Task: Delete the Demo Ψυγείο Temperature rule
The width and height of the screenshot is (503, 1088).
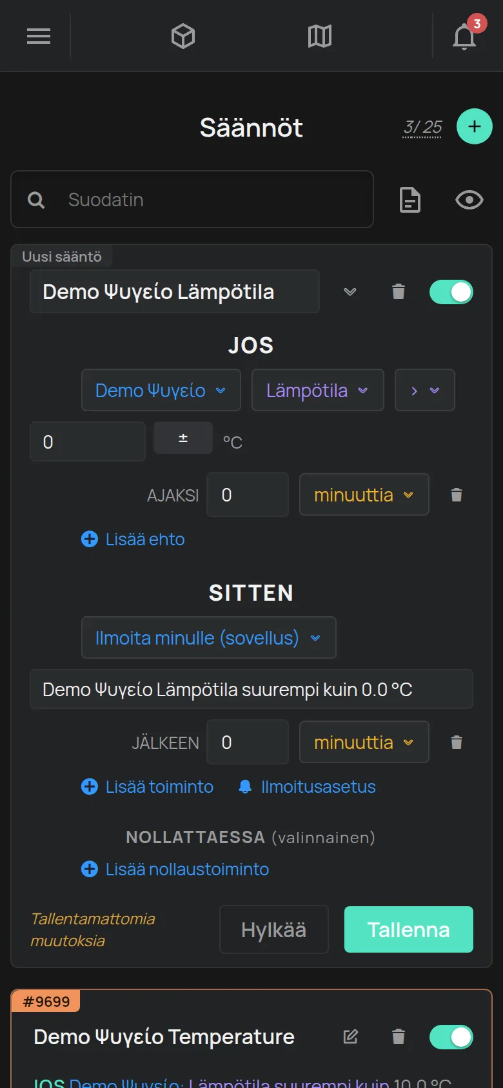Action: (399, 1036)
